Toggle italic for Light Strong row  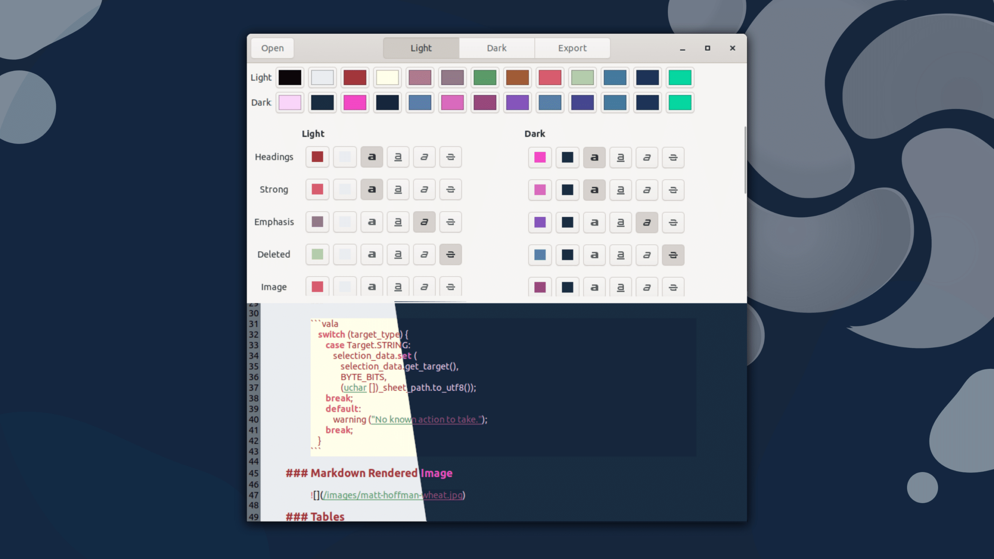[424, 189]
